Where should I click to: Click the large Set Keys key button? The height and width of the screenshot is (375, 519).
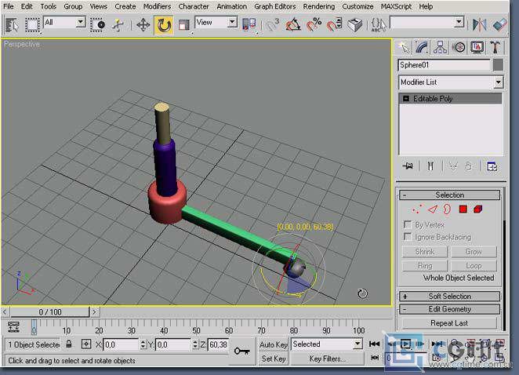(242, 351)
